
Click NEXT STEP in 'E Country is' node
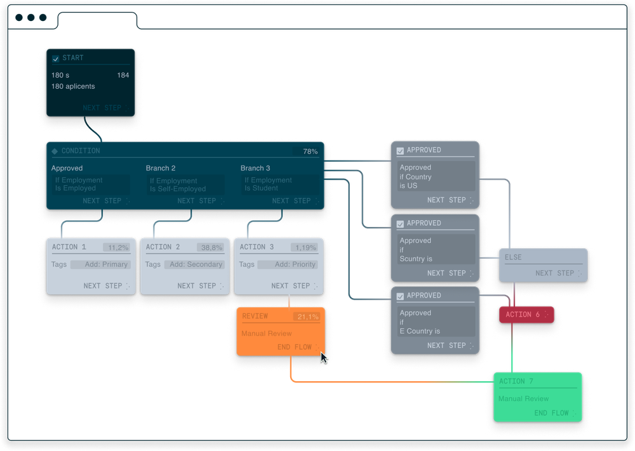point(446,346)
